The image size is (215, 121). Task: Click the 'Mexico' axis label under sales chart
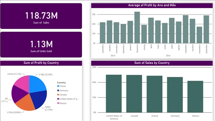point(196,116)
